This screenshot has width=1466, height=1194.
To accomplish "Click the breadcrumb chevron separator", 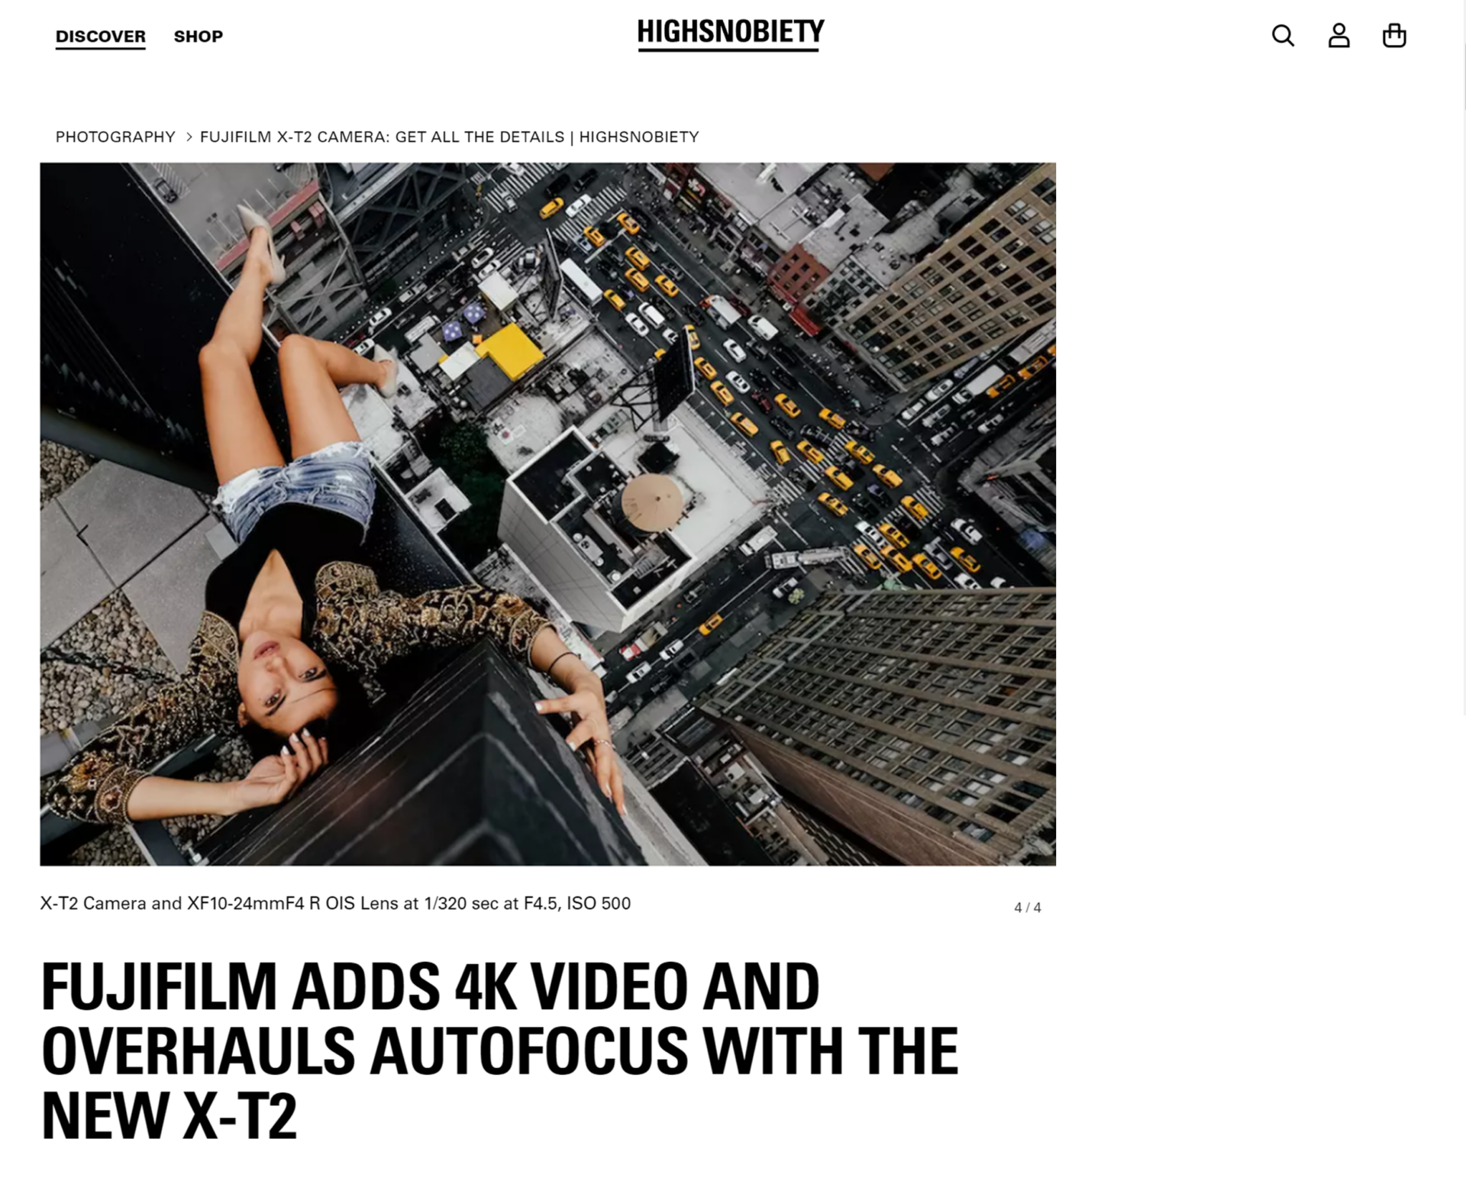I will pos(189,137).
